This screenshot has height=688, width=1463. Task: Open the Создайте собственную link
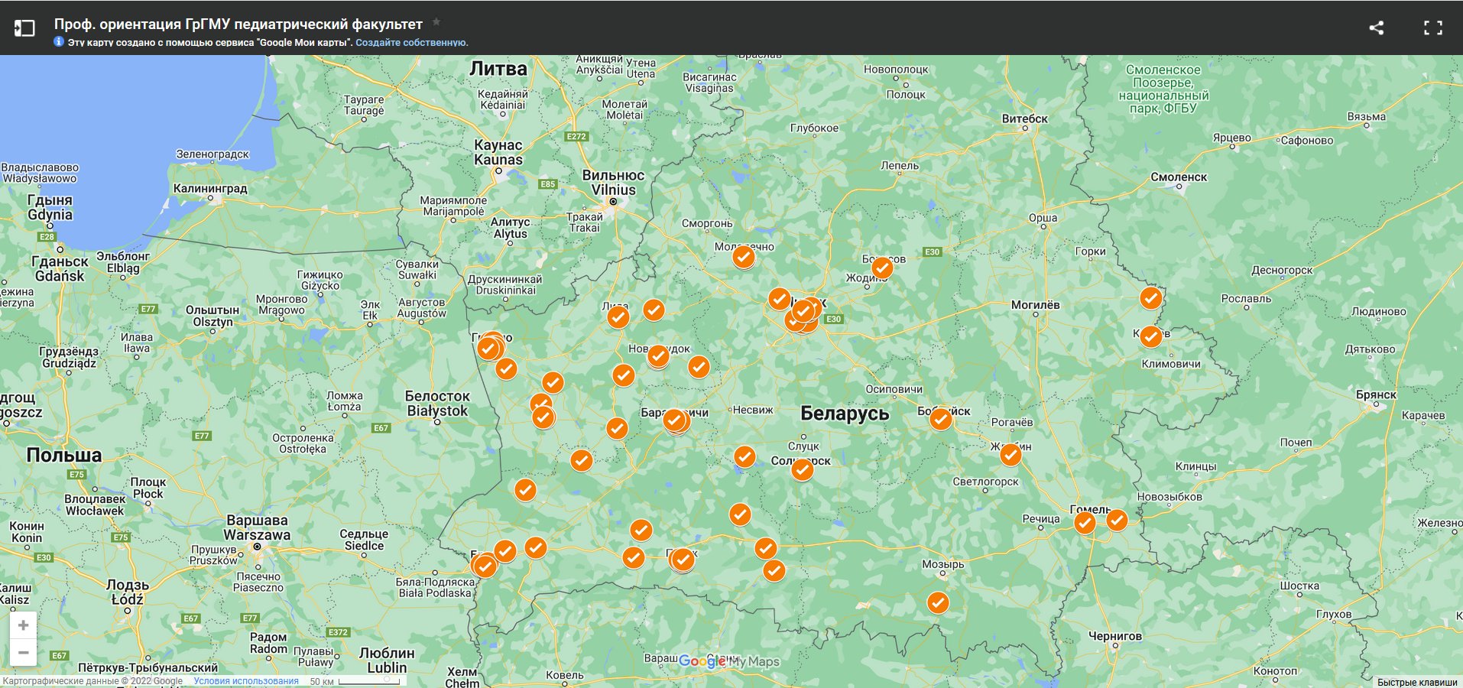[411, 43]
